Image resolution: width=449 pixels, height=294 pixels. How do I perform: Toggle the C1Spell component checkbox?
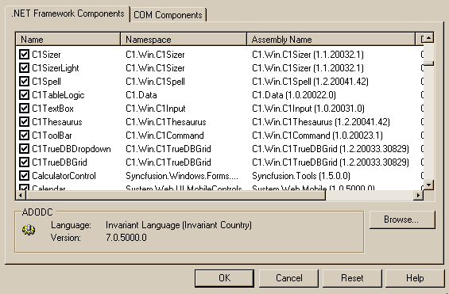click(x=24, y=82)
